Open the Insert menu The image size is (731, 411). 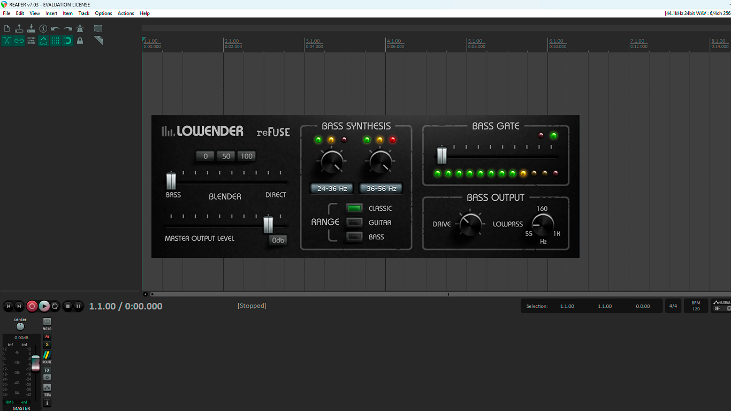pyautogui.click(x=51, y=13)
